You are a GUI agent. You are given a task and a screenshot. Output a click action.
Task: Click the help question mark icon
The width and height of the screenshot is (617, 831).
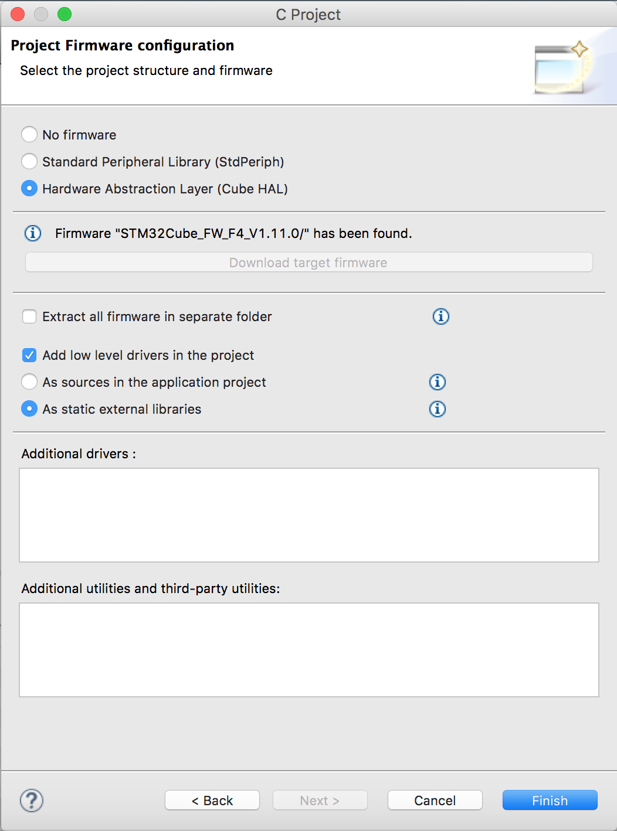tap(32, 801)
